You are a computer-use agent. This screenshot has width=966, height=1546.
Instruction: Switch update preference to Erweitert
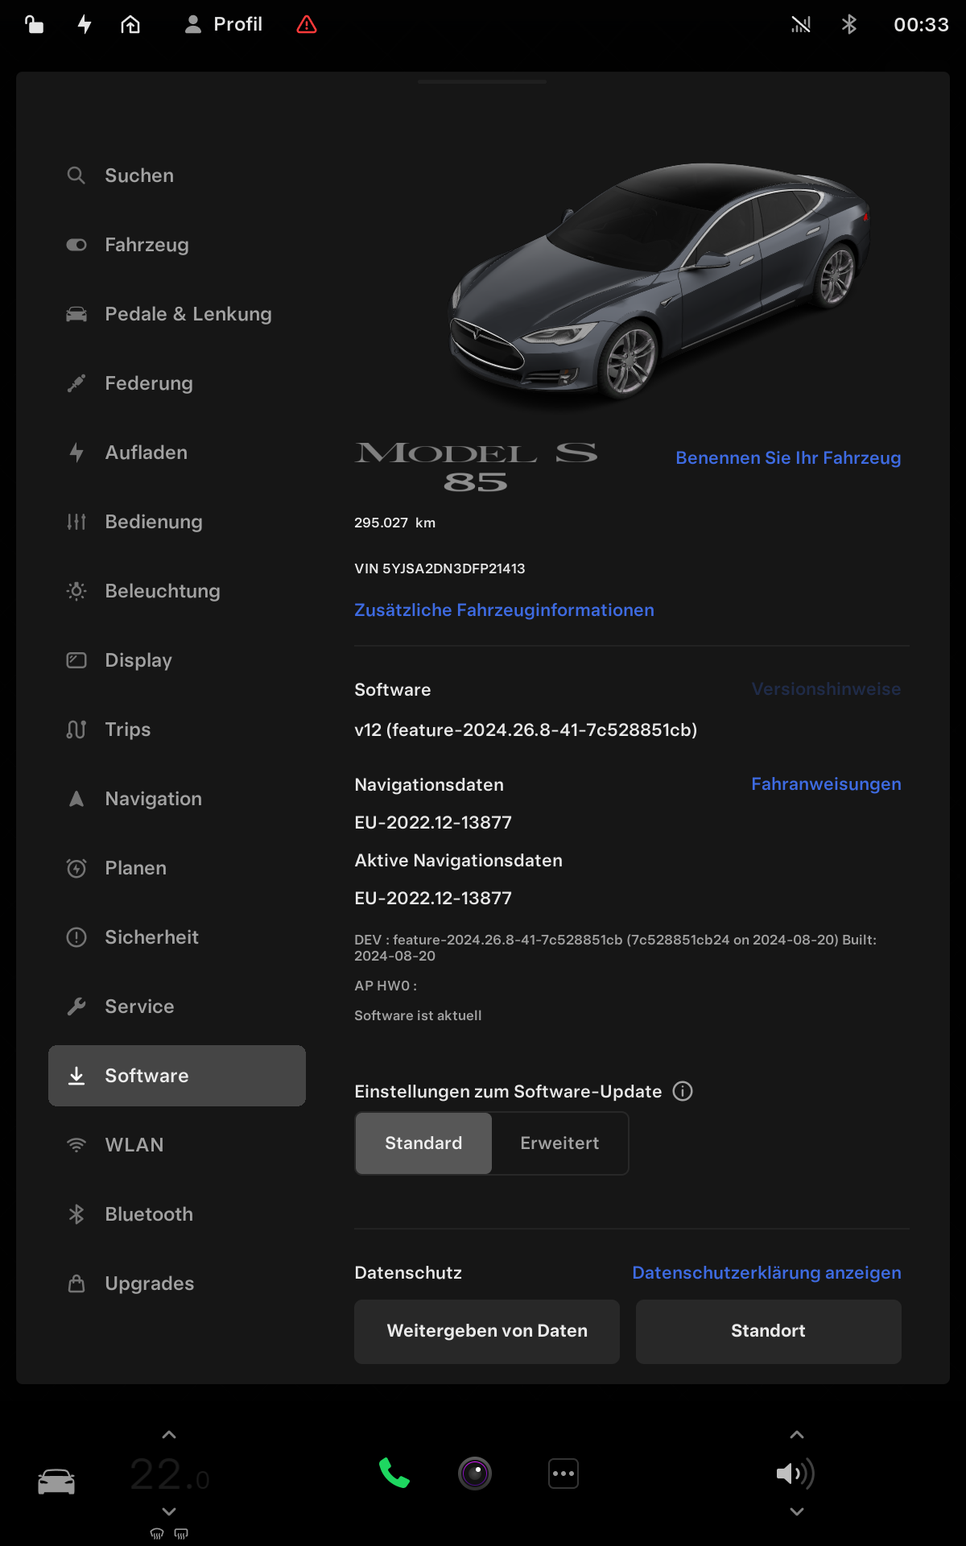[559, 1143]
